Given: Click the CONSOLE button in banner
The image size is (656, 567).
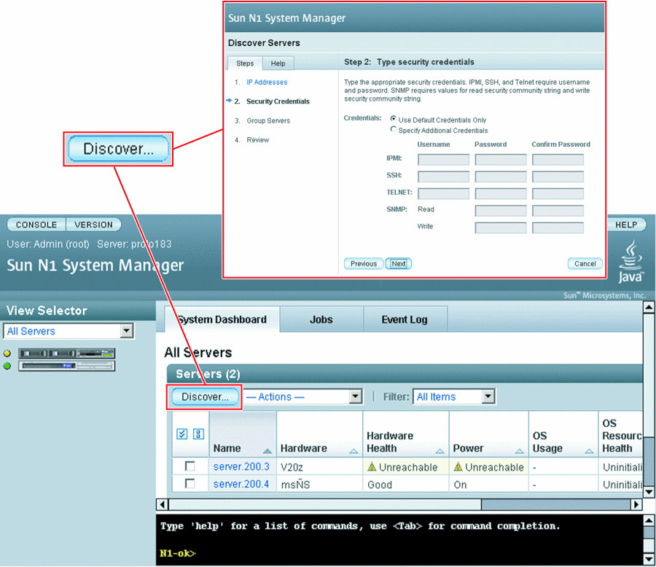Looking at the screenshot, I should coord(36,225).
